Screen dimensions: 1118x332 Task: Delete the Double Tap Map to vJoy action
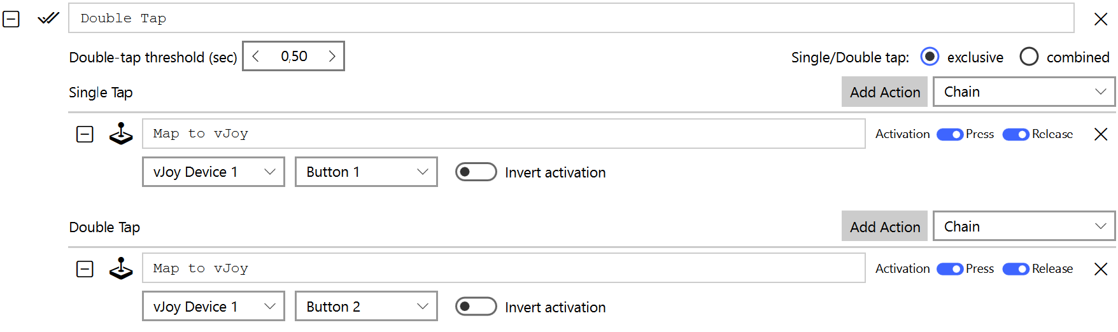(1100, 269)
